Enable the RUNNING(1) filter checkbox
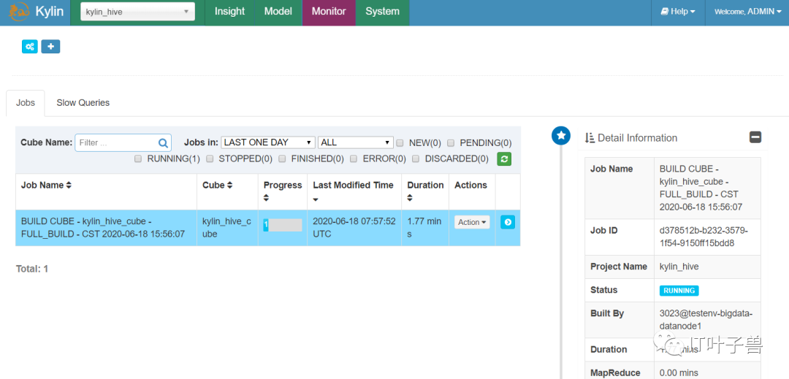 138,159
